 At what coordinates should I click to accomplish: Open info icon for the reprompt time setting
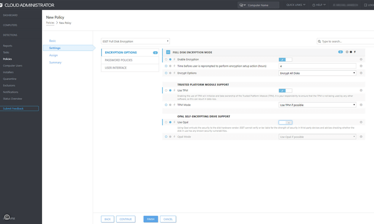[x=361, y=66]
